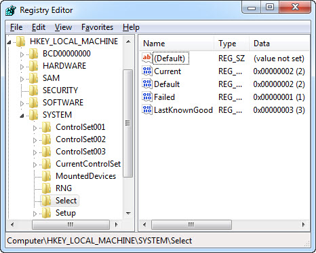The width and height of the screenshot is (316, 253).
Task: Sort by the Name column header
Action: (177, 43)
